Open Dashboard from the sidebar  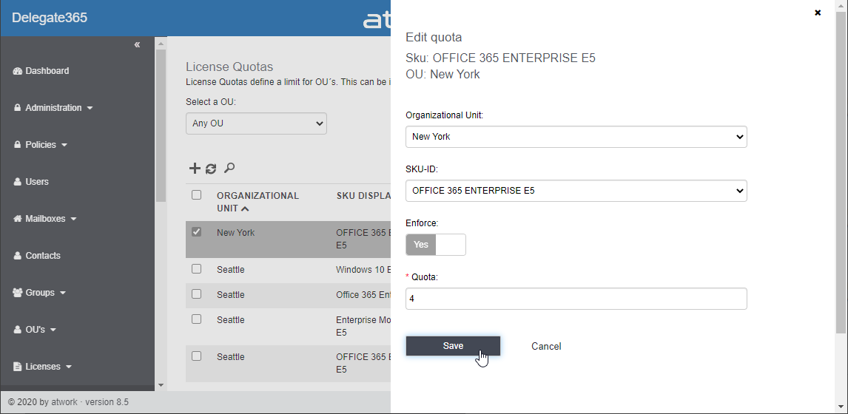pyautogui.click(x=47, y=71)
